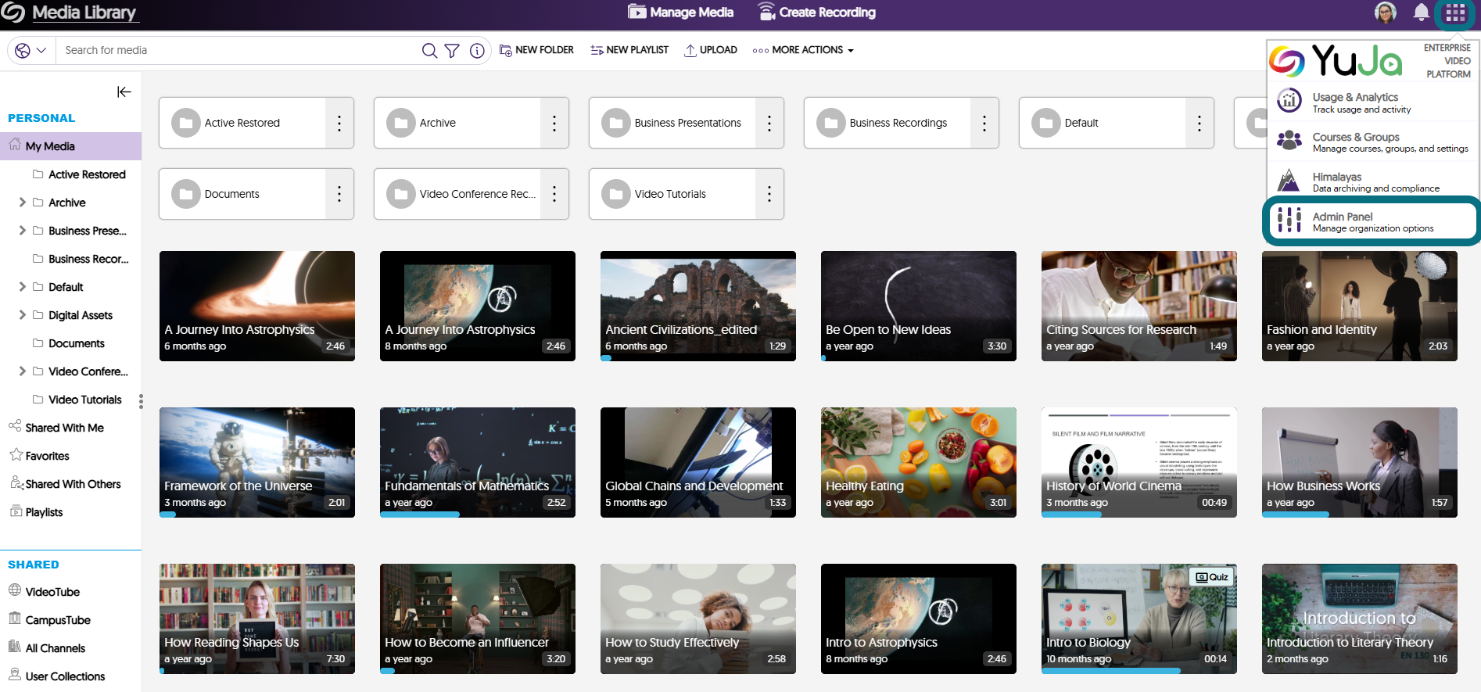Viewport: 1481px width, 692px height.
Task: Open options for Video Tutorials folder card
Action: tap(769, 194)
